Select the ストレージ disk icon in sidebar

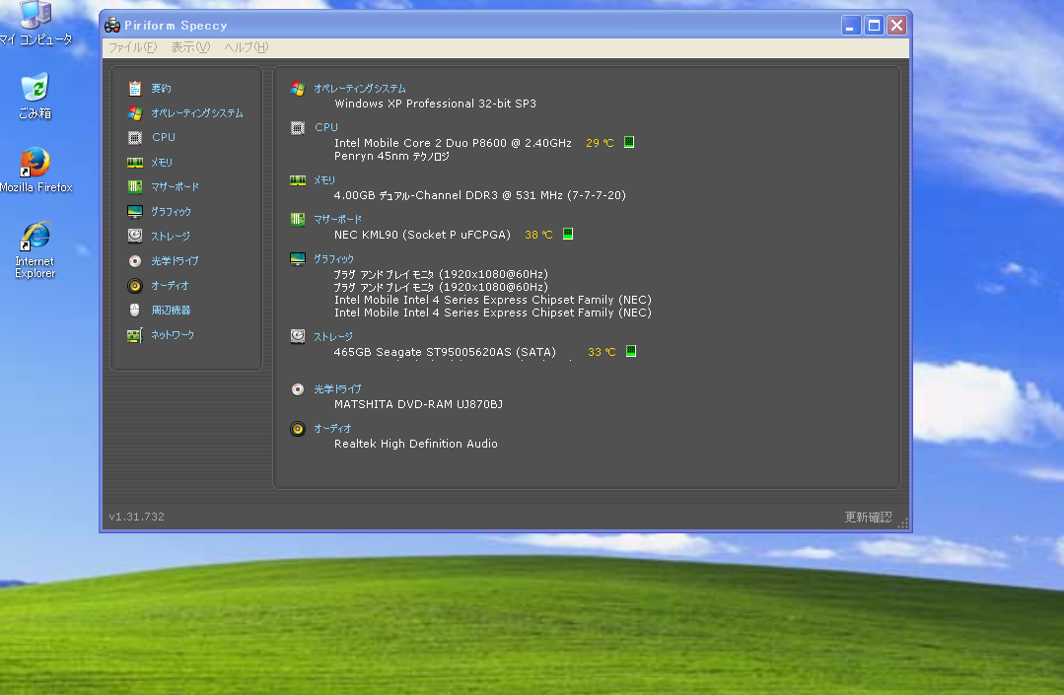134,236
